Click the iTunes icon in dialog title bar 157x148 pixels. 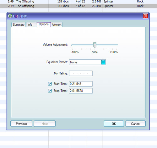[10, 16]
